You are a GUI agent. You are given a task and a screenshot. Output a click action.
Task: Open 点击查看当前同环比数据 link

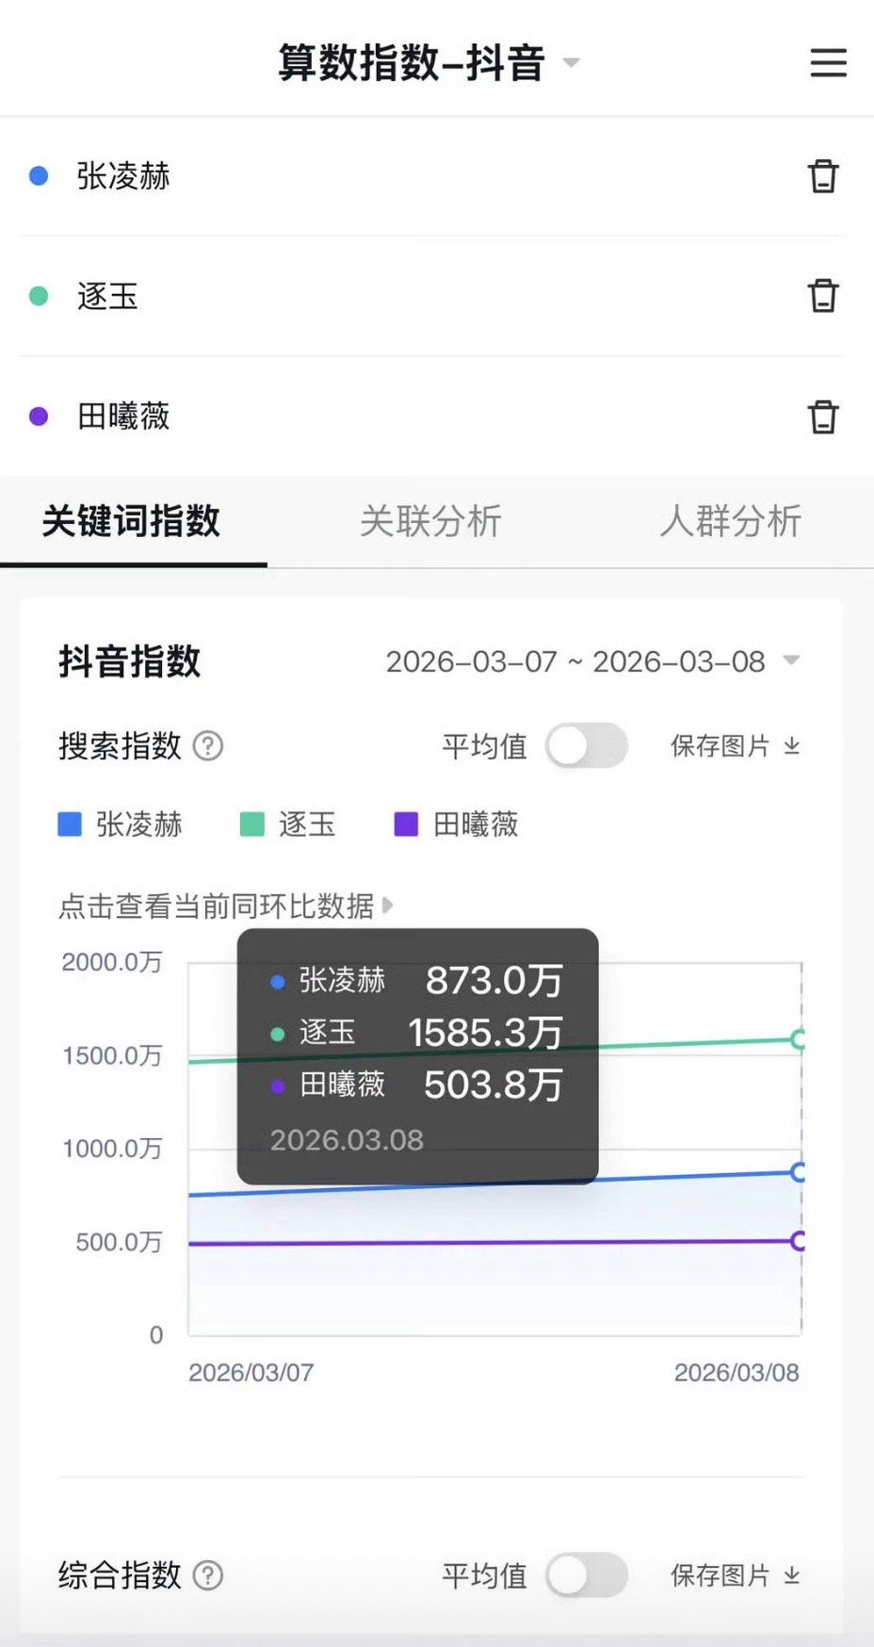[x=226, y=906]
